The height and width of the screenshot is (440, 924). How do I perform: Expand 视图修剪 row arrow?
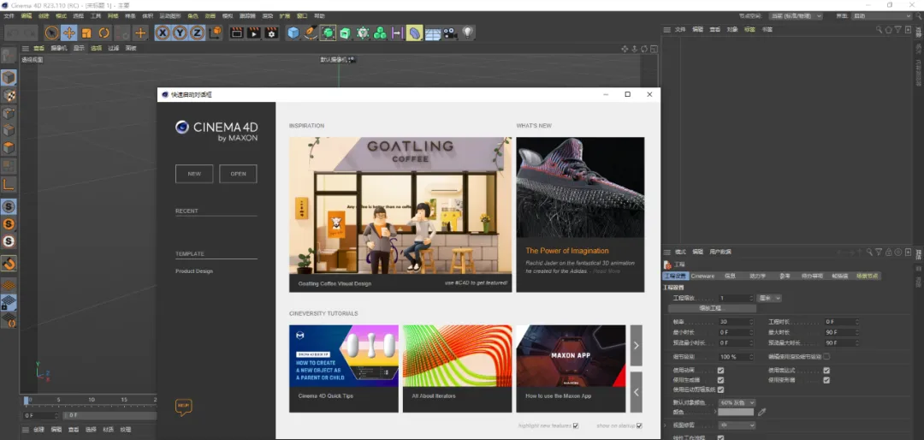tap(666, 425)
